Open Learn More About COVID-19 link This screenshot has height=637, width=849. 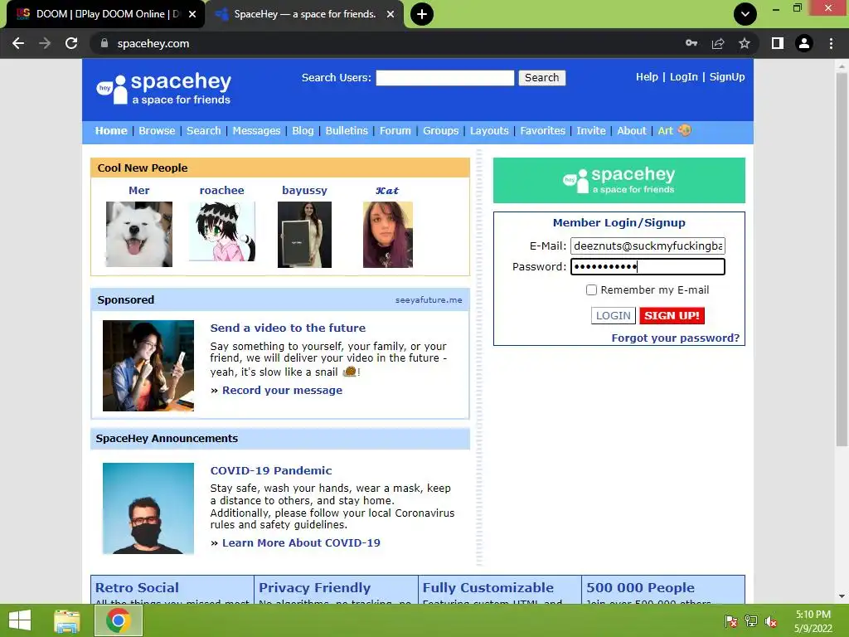301,542
